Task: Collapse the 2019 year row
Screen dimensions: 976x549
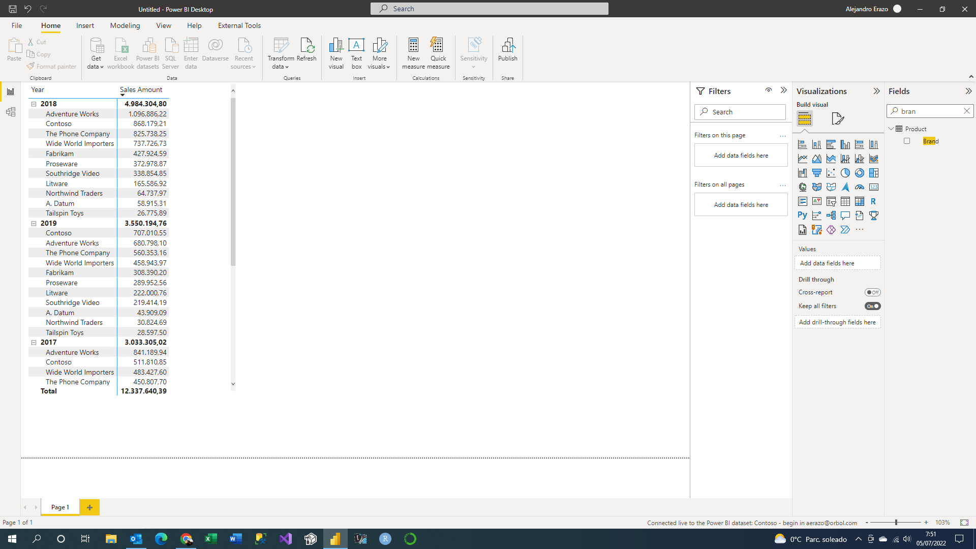Action: click(x=34, y=223)
